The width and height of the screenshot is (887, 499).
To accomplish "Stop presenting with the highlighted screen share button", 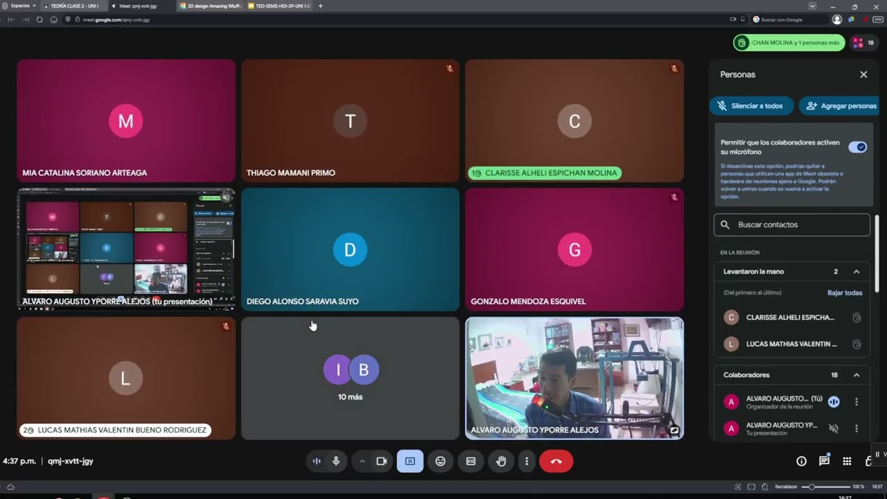I will click(410, 461).
